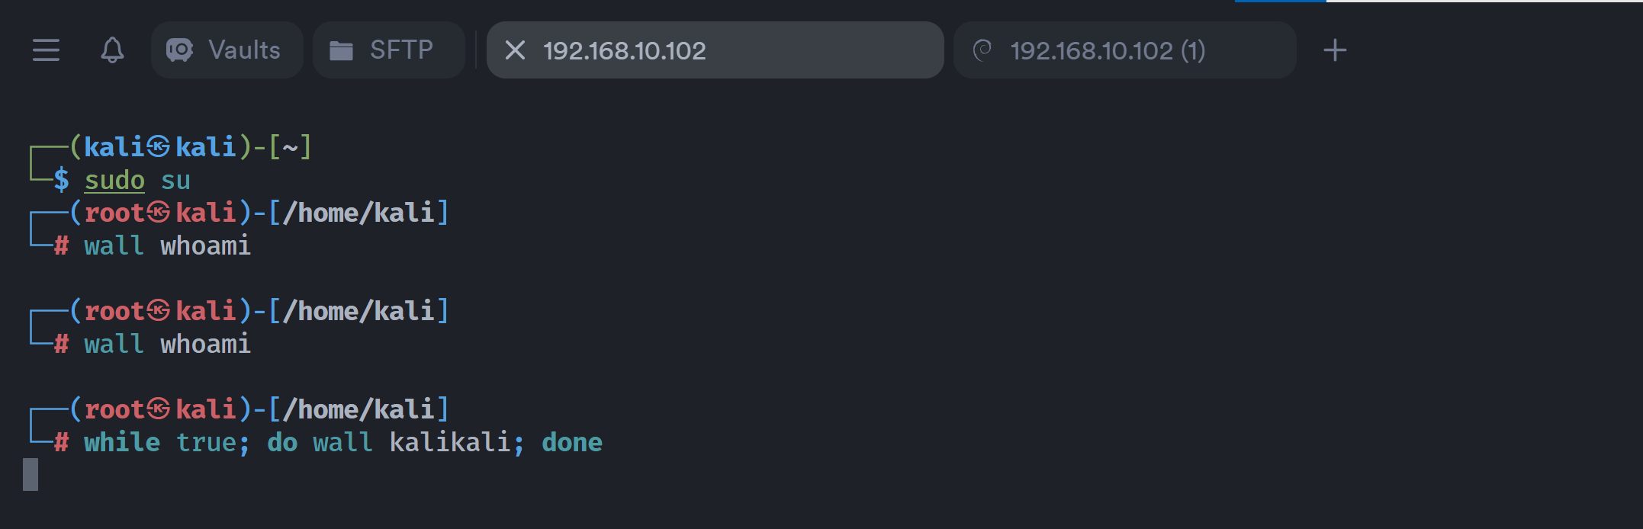Click the second wall whoami command line
This screenshot has height=529, width=1643.
pyautogui.click(x=167, y=344)
